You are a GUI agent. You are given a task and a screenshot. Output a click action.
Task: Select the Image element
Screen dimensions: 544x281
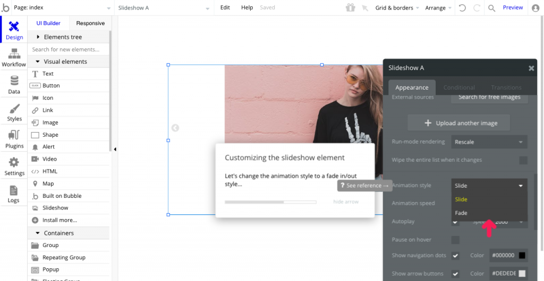69,122
